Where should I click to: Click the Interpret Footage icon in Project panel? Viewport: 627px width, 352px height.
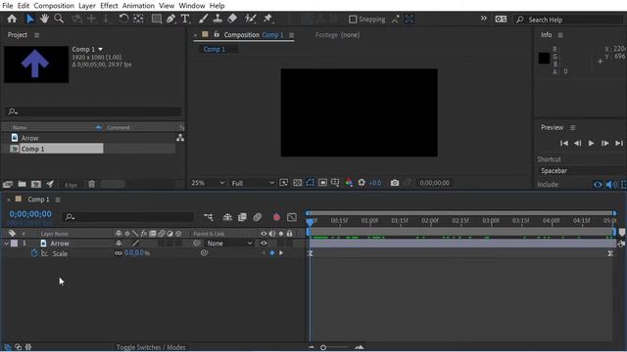pyautogui.click(x=8, y=184)
